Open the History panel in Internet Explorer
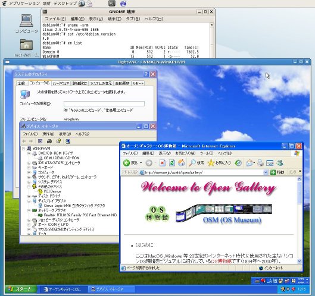The image size is (315, 296). pyautogui.click(x=238, y=163)
